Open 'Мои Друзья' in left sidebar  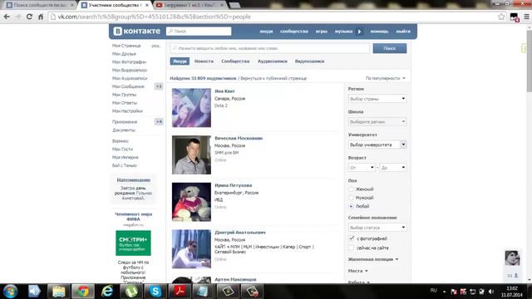point(124,54)
